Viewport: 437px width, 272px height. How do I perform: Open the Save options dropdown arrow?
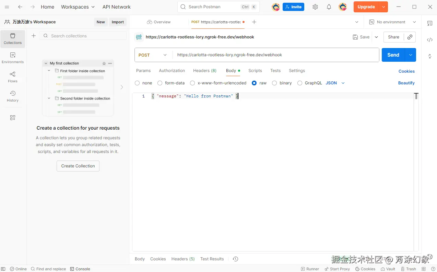point(376,37)
